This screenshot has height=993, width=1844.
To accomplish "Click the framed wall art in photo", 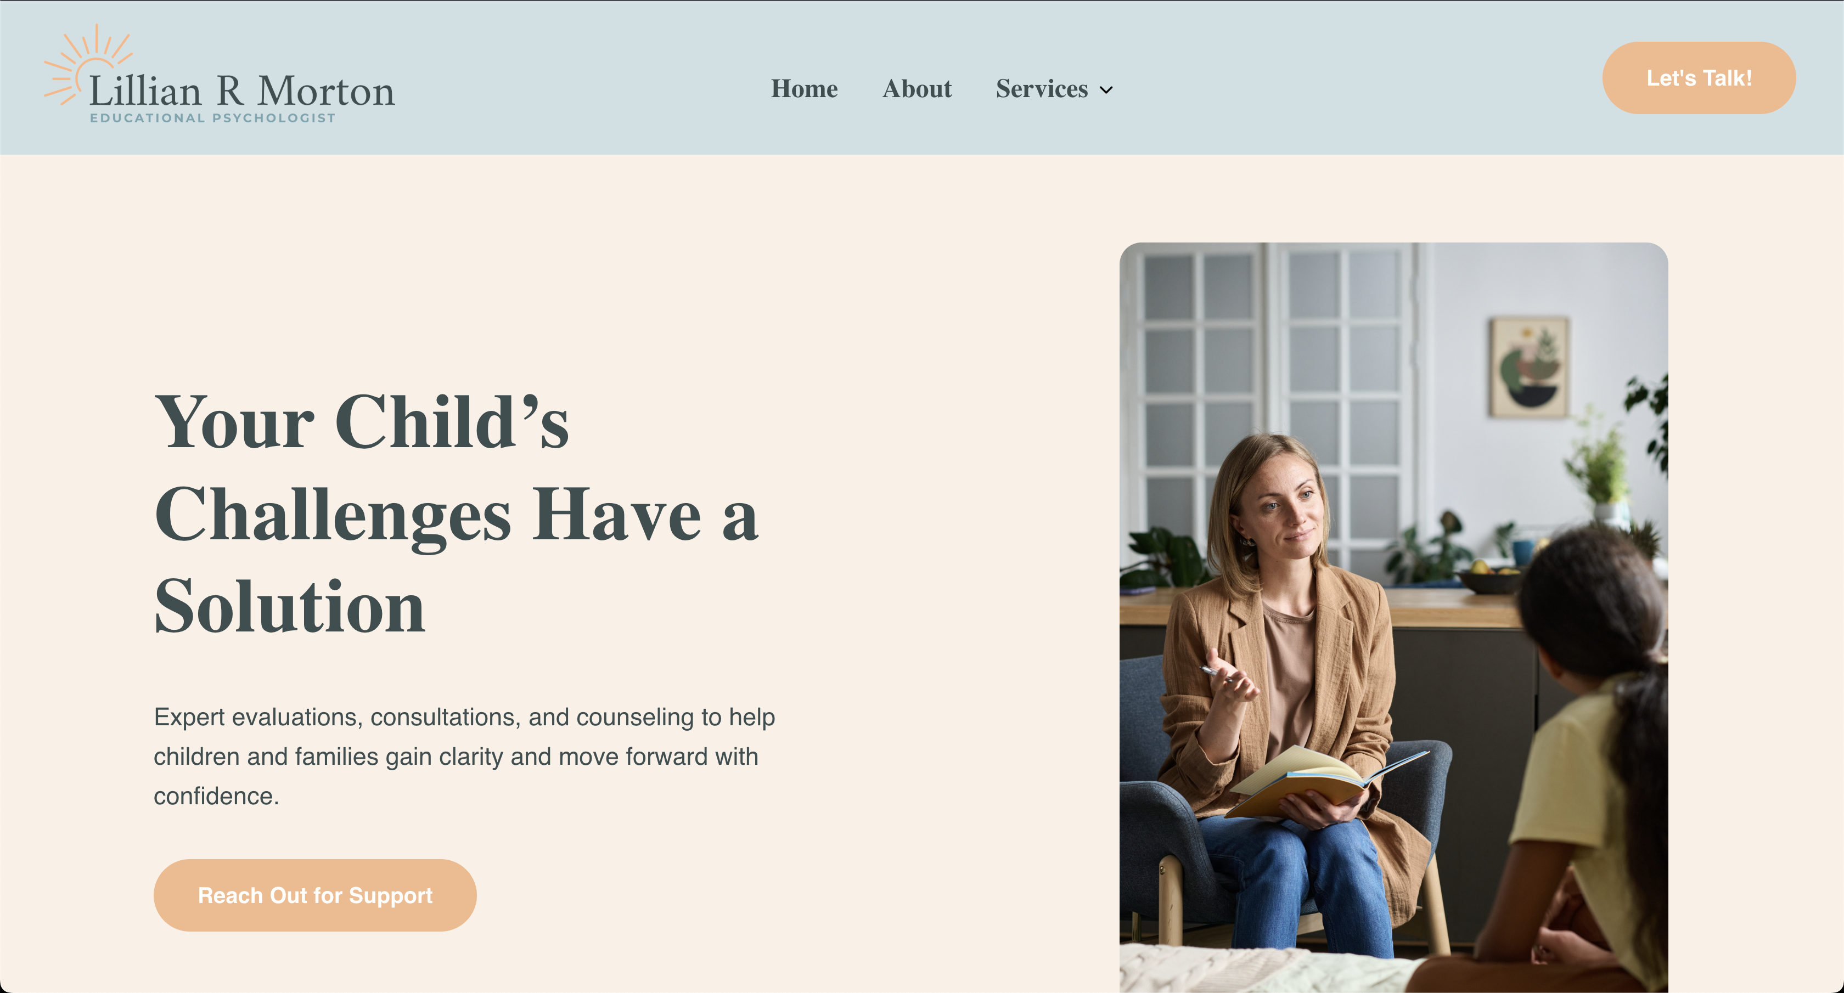I will tap(1530, 367).
